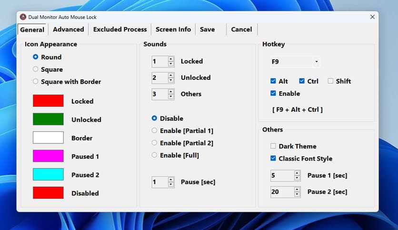Open the Excluded Process tab
The width and height of the screenshot is (398, 230).
coord(120,29)
